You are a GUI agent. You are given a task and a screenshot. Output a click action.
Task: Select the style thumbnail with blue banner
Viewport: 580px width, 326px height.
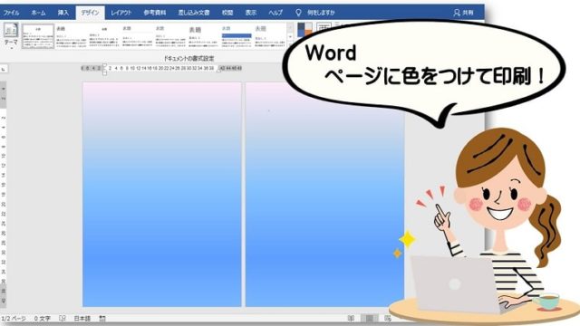tap(237, 36)
